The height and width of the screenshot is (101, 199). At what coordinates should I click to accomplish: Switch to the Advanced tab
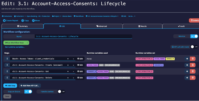(102, 26)
